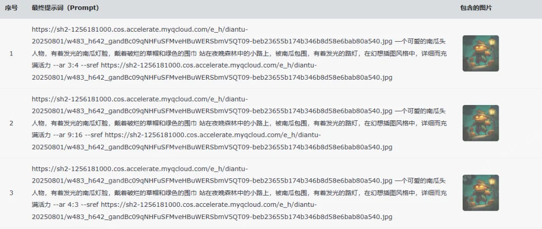Open the pumpkin scarecrow thumbnail in row 3

pos(481,193)
